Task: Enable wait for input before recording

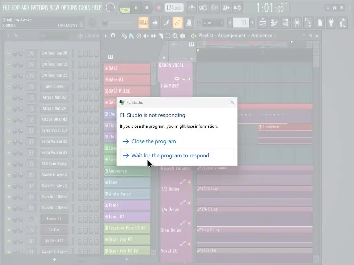Action: [203, 8]
